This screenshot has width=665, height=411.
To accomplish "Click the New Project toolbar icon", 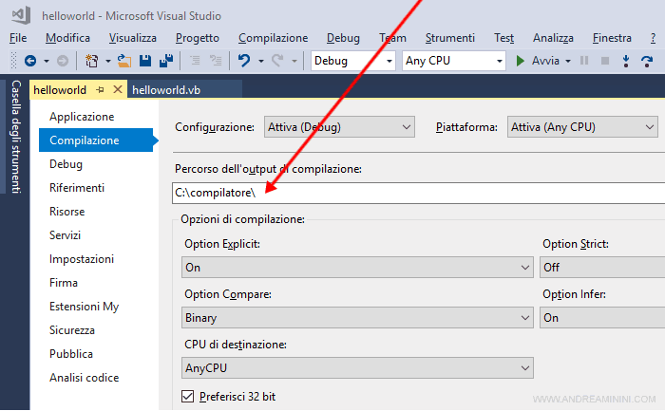I will pyautogui.click(x=91, y=61).
